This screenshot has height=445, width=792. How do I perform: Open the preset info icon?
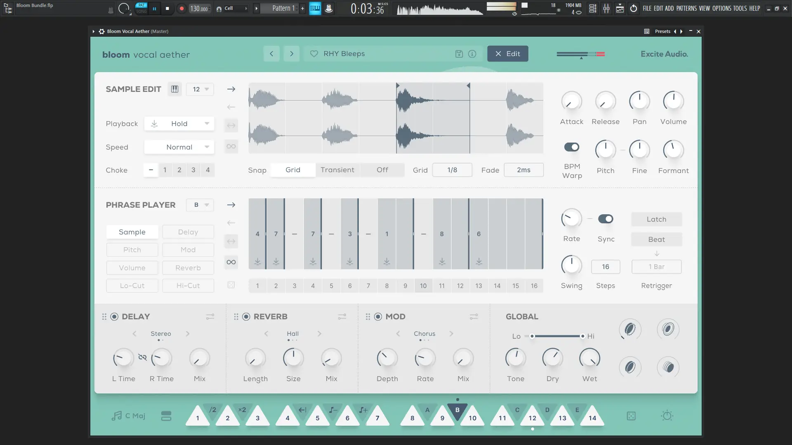pos(472,54)
